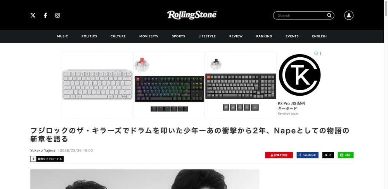
Task: Save article with red 記事を保存 button
Action: point(279,155)
